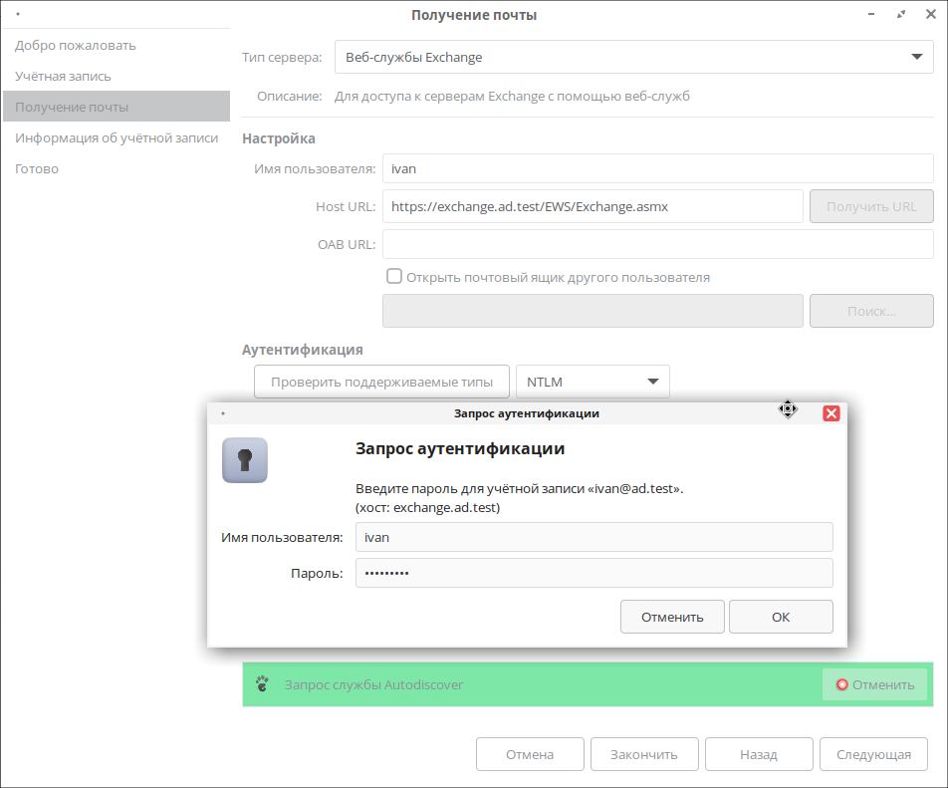Click the Имя пользователя field in the authentication dialog
948x788 pixels.
pos(593,537)
